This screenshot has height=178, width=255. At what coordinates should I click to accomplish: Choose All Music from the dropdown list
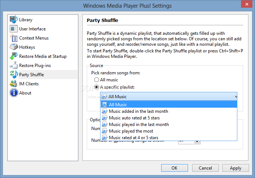pyautogui.click(x=169, y=104)
